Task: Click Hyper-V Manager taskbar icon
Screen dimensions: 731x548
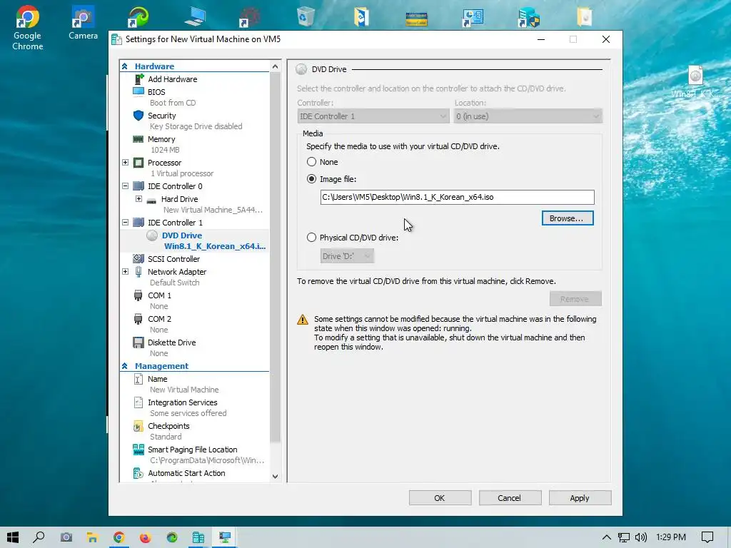Action: tap(198, 537)
